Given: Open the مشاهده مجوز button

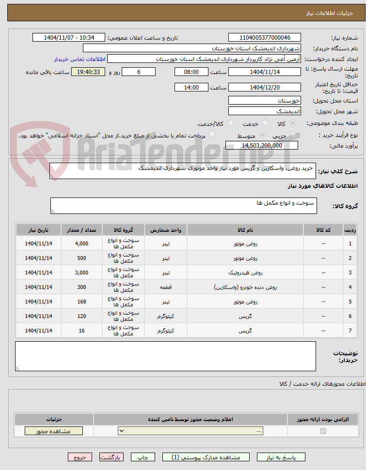Looking at the screenshot, I should point(54,431).
